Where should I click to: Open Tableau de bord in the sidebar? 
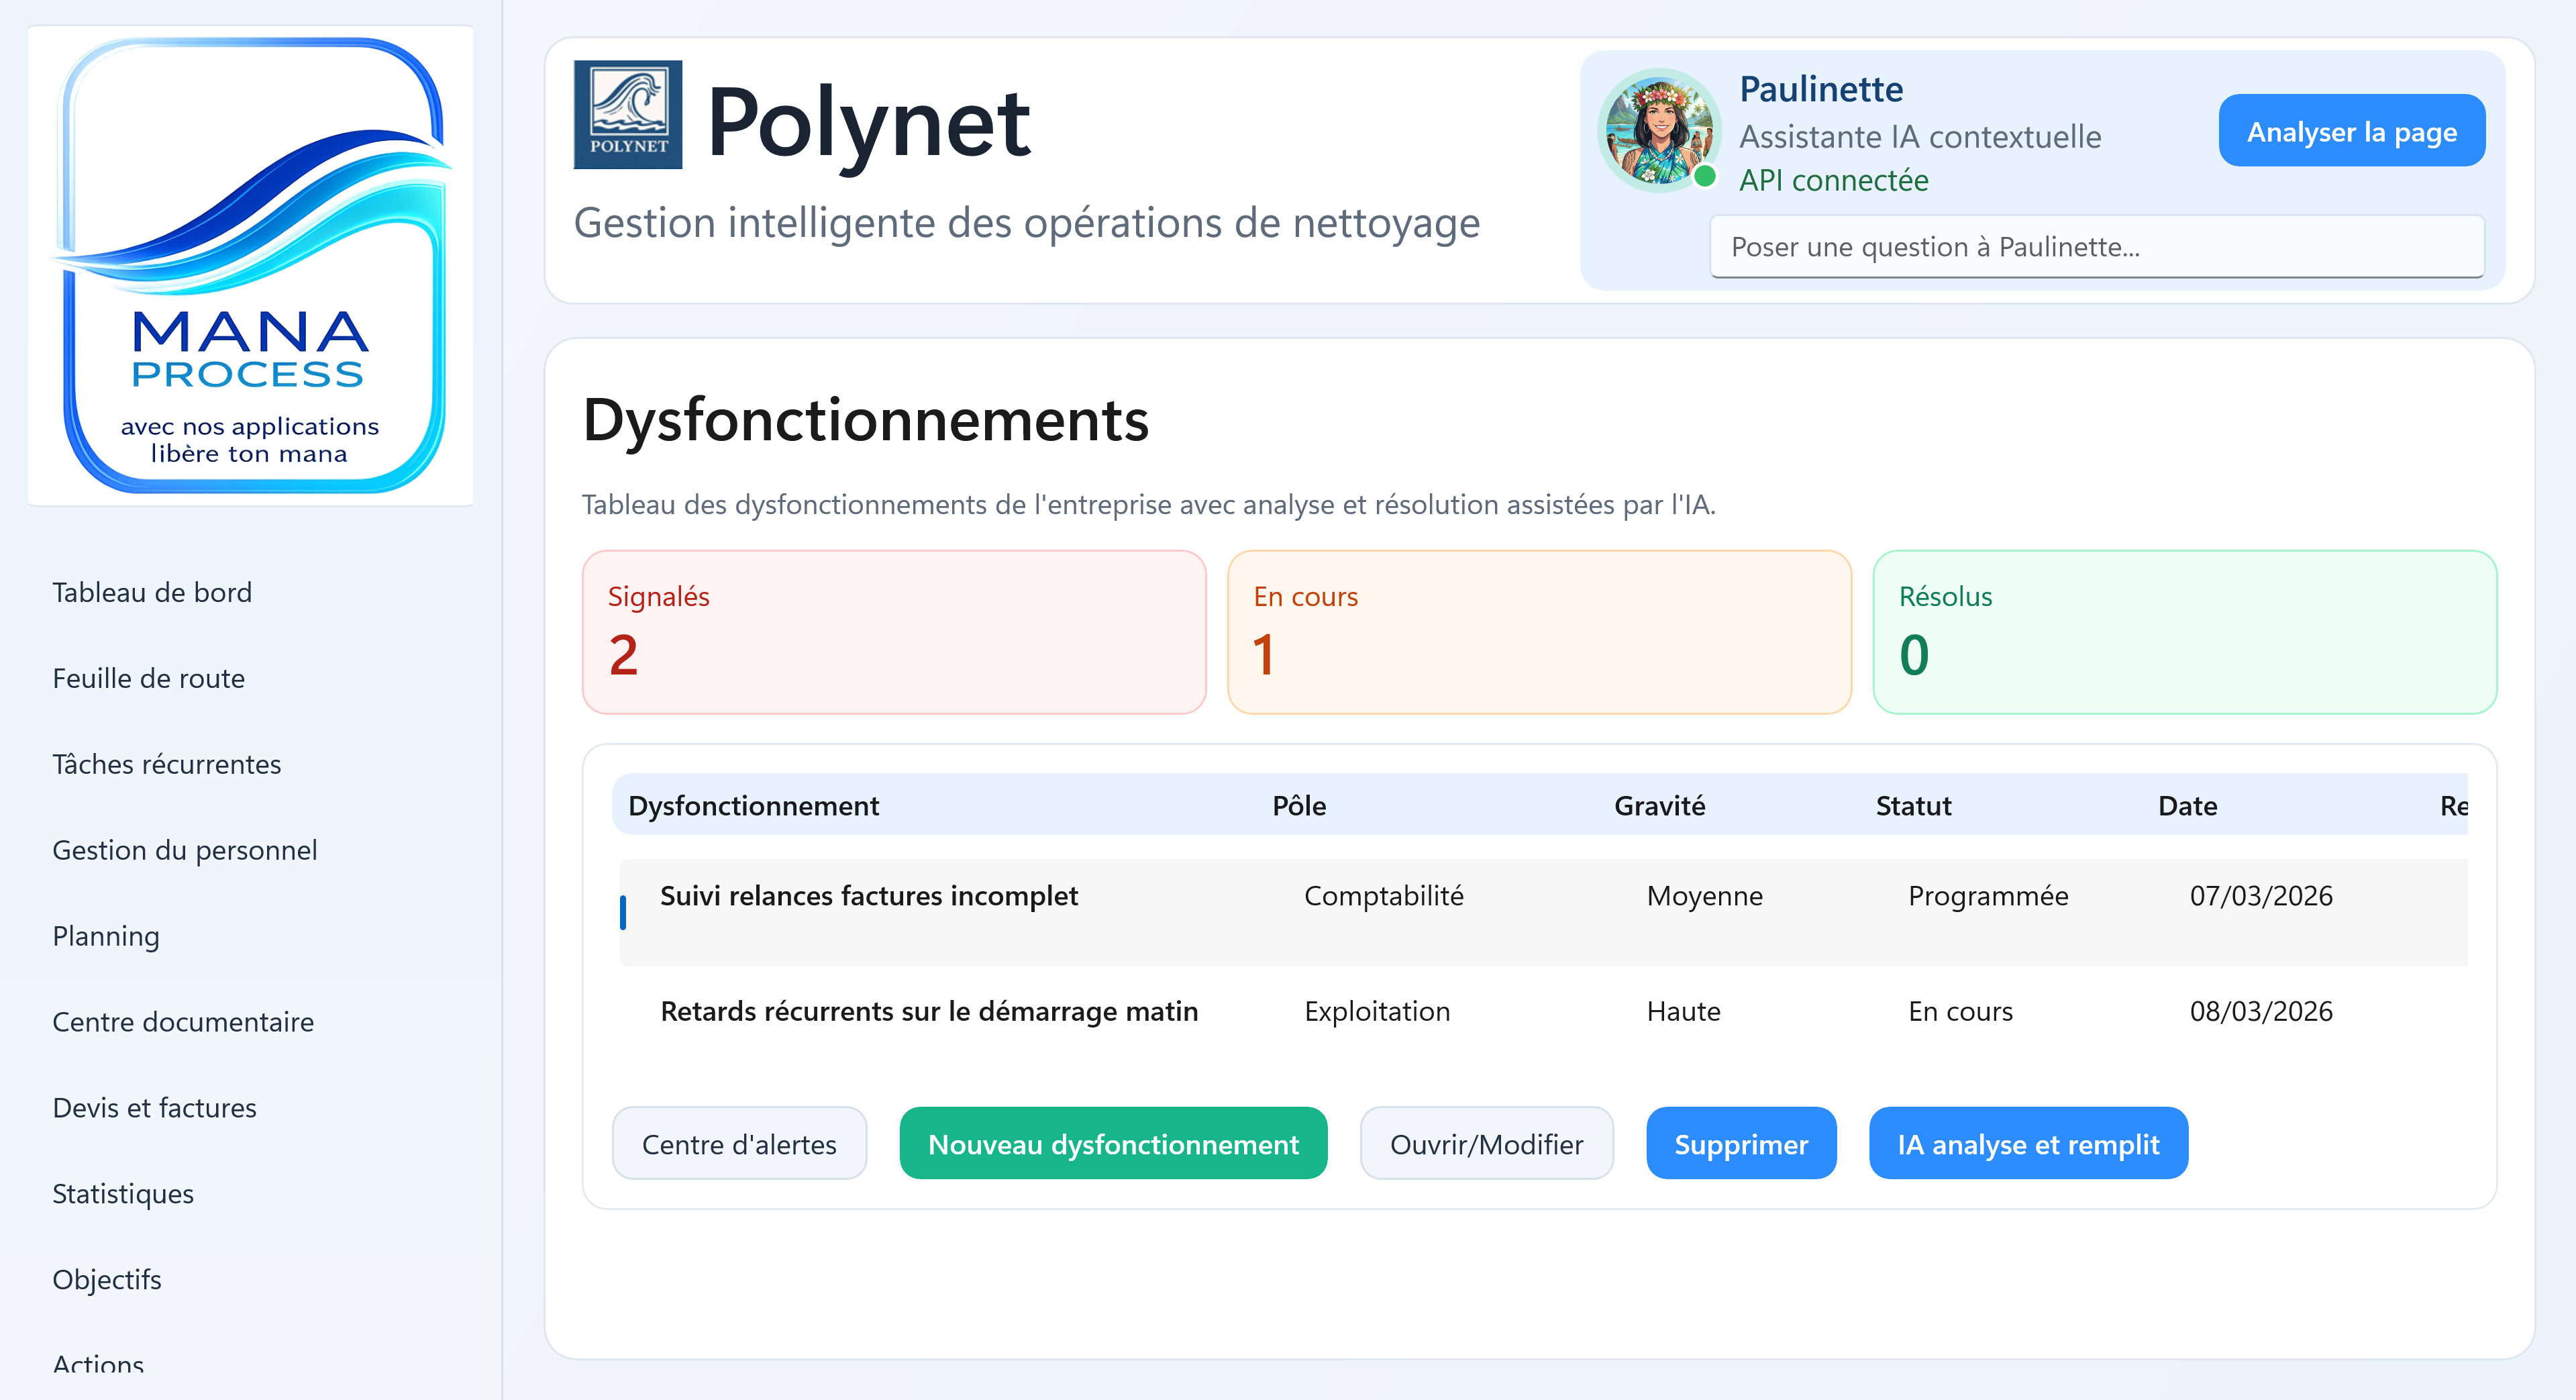[152, 592]
